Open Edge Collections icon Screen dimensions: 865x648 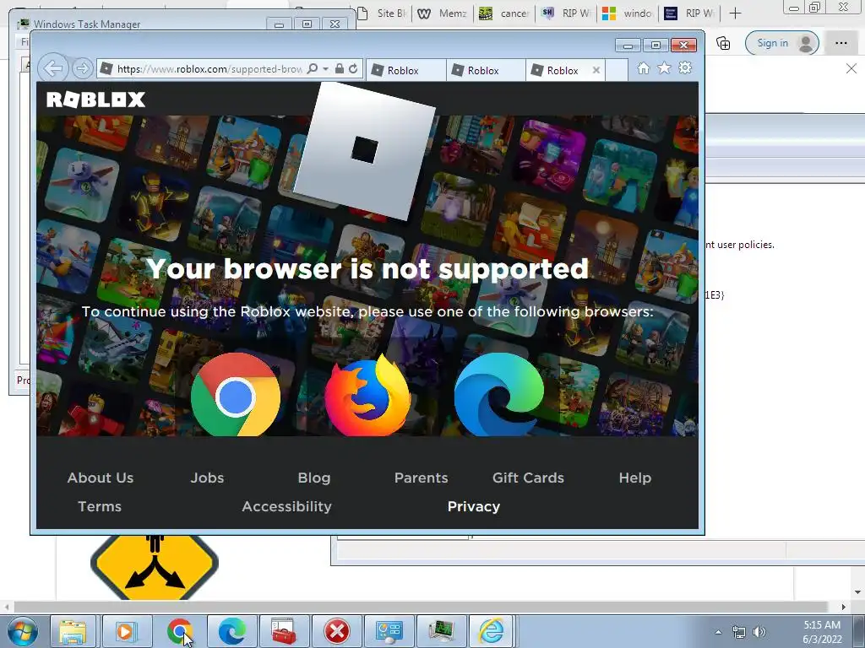pos(723,43)
